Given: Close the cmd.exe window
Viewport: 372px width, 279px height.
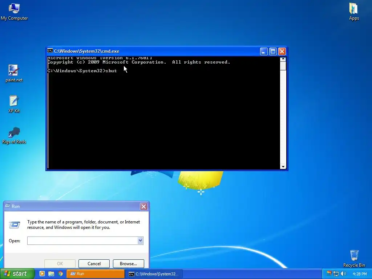Looking at the screenshot, I should click(x=282, y=51).
